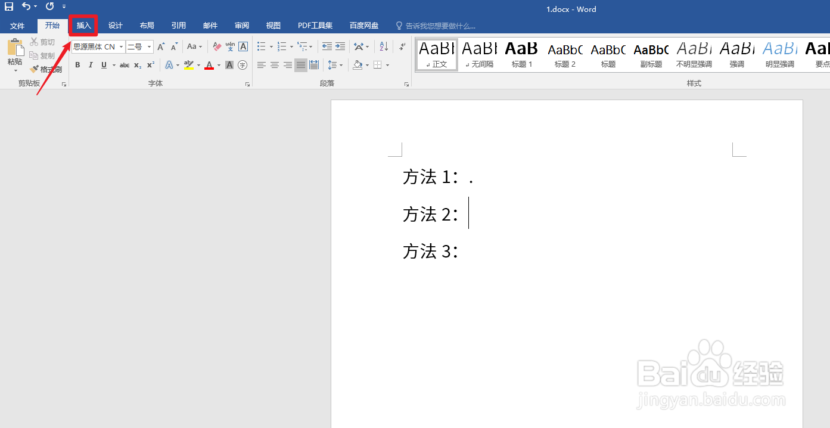Click the sort A-Z icon
This screenshot has height=428, width=830.
384,46
